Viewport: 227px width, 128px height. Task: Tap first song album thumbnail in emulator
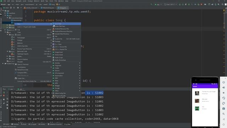[197, 93]
